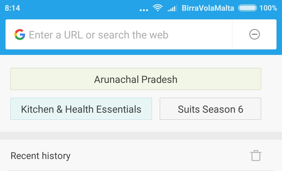Click the gray divider band above Recent history

point(141,135)
